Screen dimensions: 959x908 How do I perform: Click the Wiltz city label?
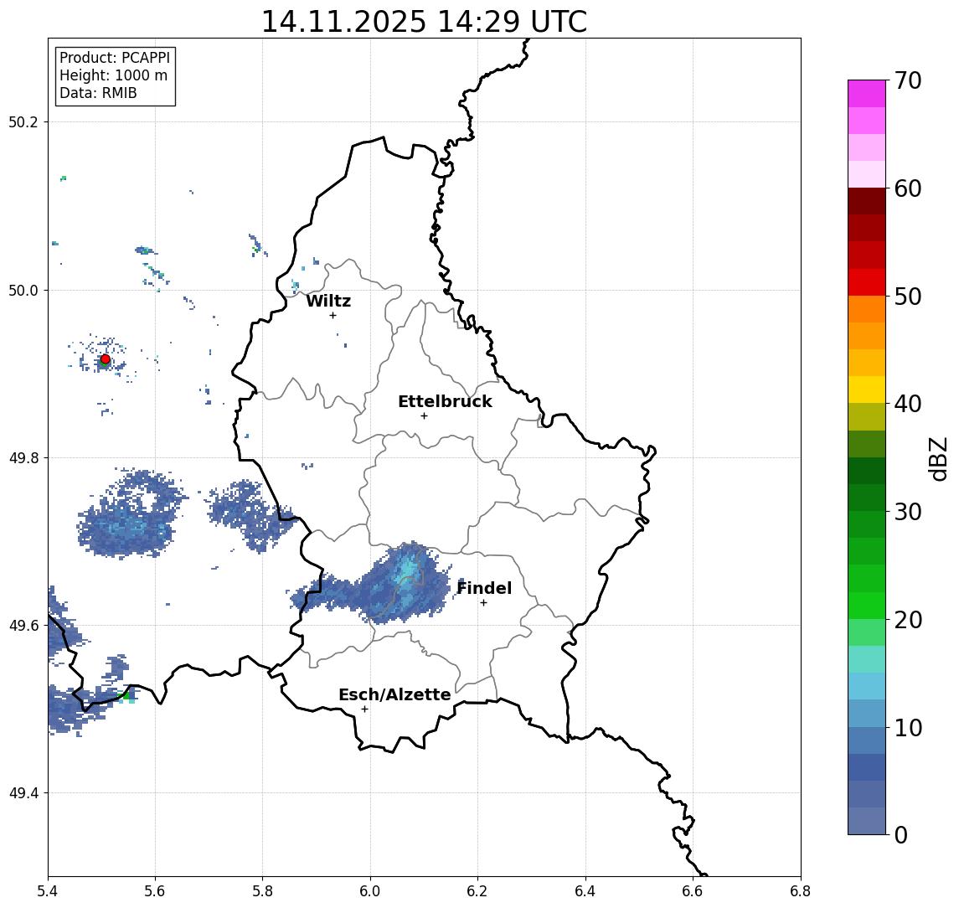[328, 301]
